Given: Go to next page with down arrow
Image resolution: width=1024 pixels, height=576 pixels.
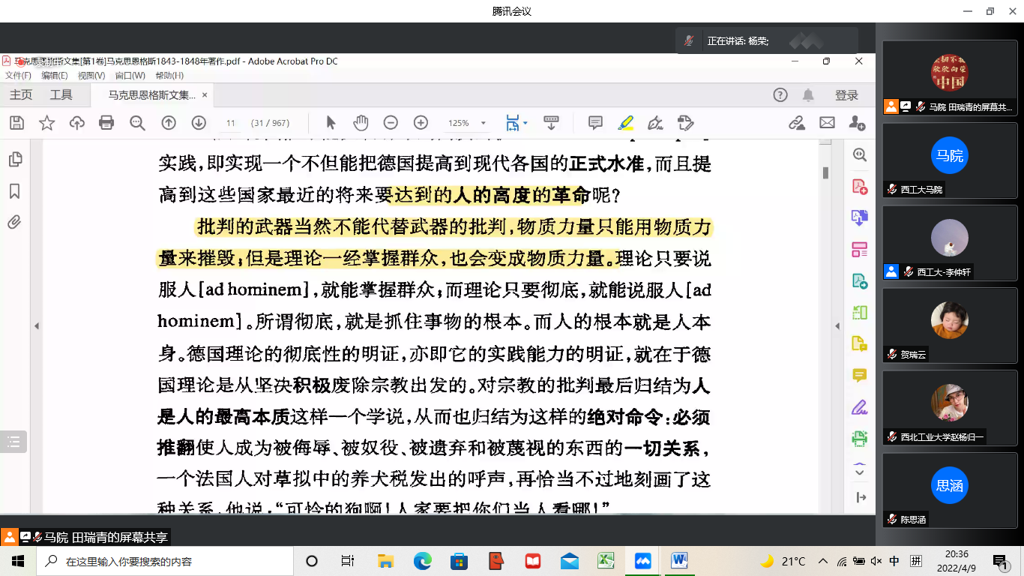Looking at the screenshot, I should [x=199, y=123].
